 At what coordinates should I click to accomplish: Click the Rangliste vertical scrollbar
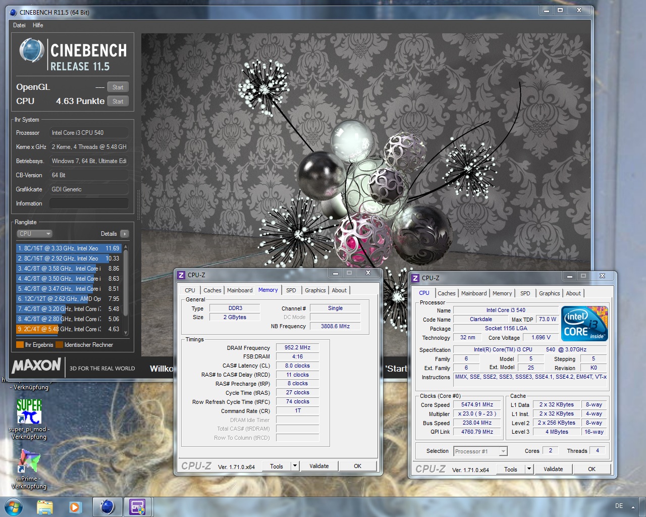tap(126, 289)
